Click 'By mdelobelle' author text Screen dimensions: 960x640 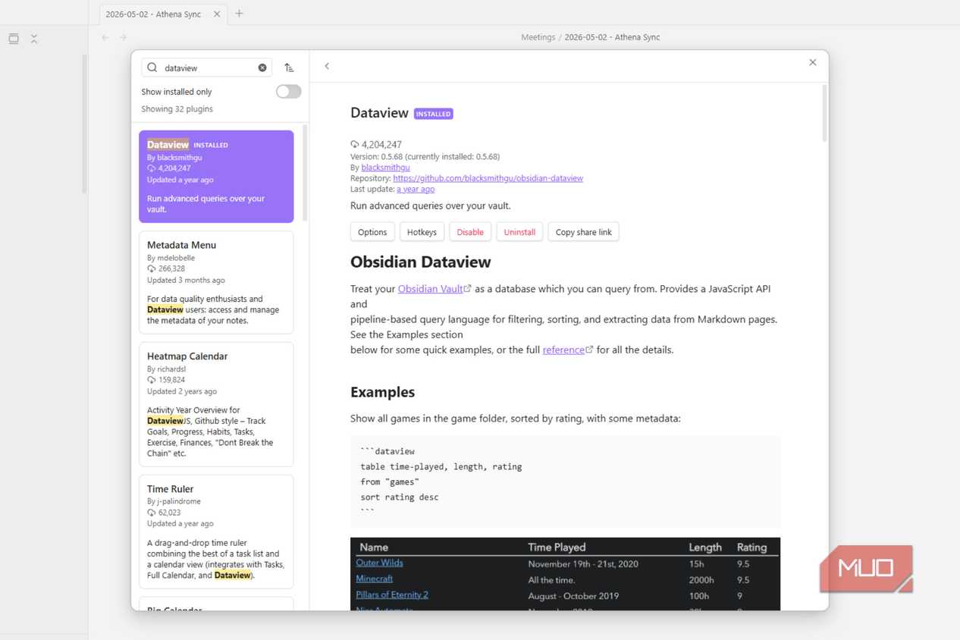[171, 258]
